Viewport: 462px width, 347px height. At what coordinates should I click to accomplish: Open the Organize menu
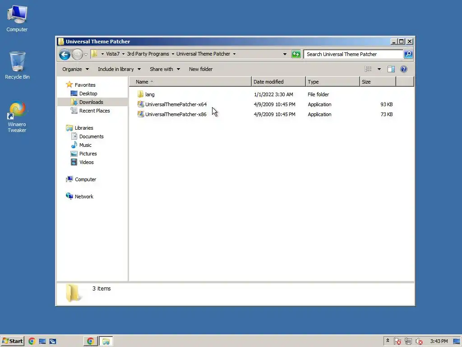(75, 69)
